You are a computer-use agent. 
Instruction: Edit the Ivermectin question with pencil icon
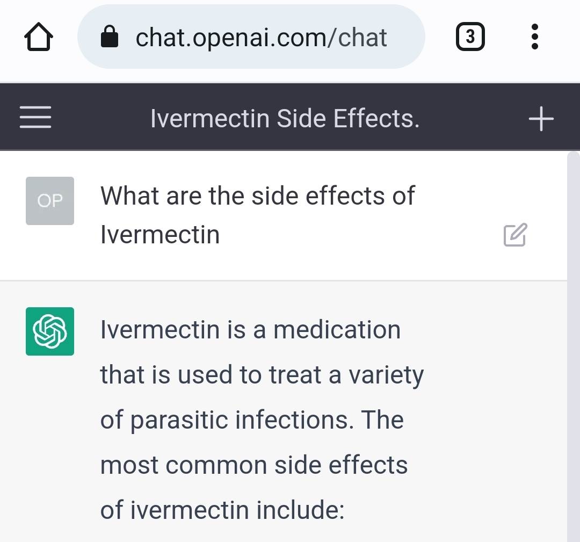pyautogui.click(x=515, y=235)
